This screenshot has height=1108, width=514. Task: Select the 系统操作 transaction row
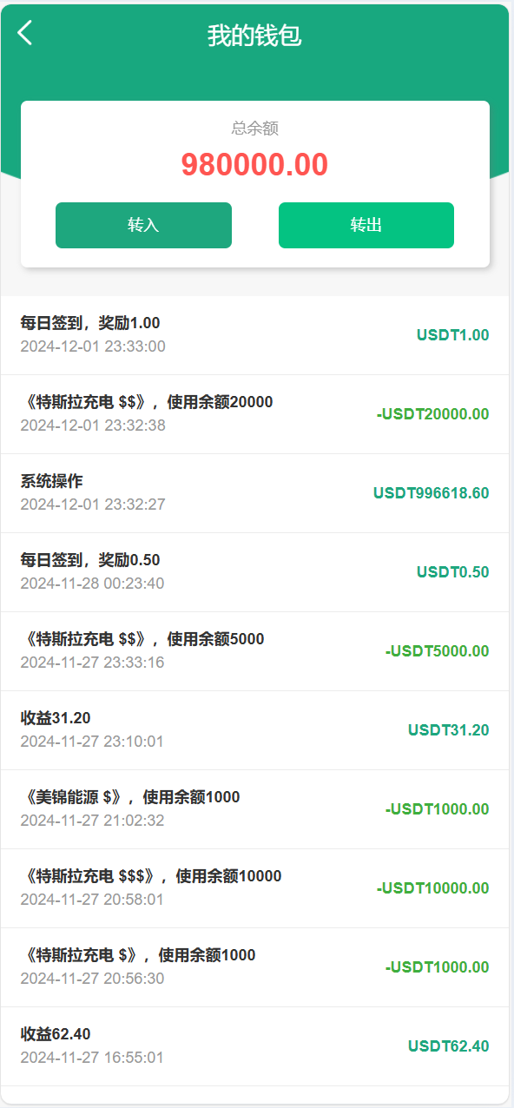tap(254, 493)
